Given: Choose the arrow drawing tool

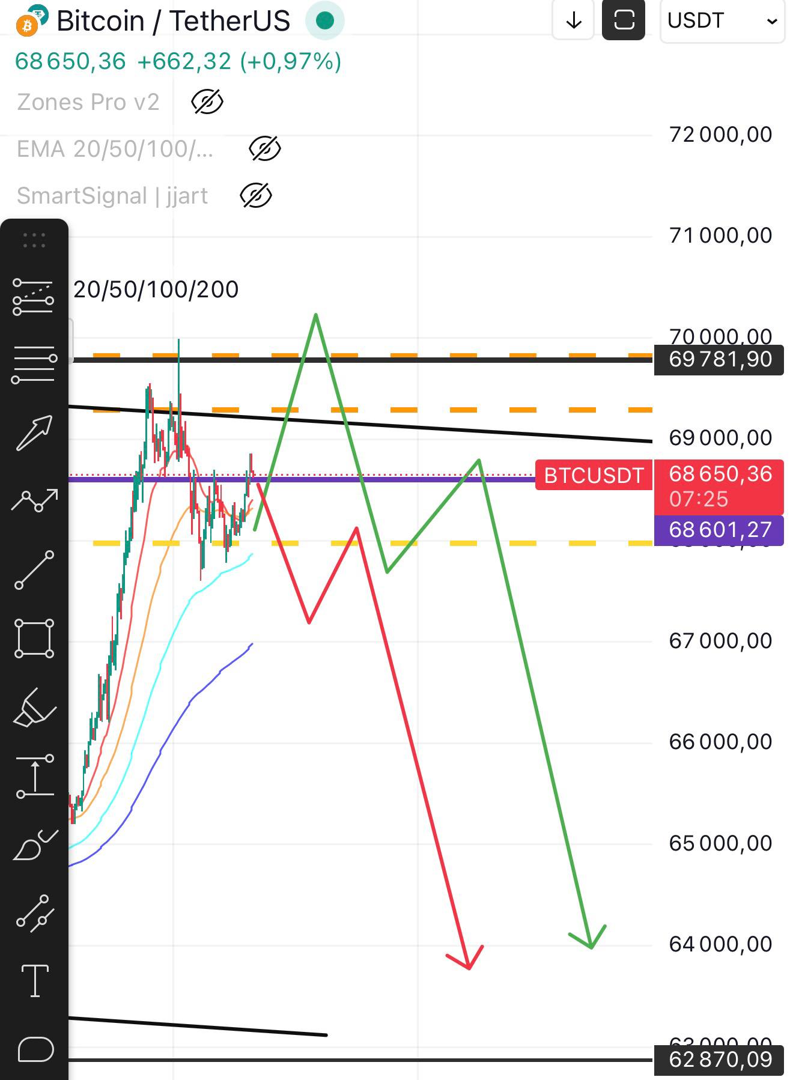Looking at the screenshot, I should tap(34, 432).
